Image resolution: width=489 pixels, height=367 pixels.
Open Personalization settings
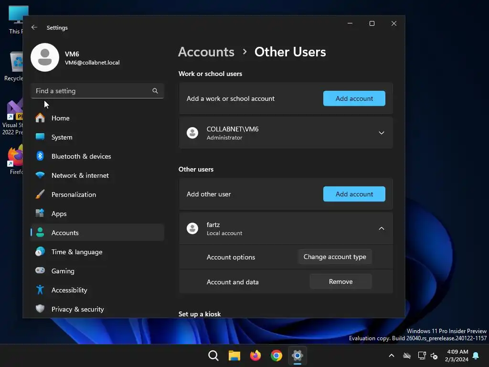pyautogui.click(x=97, y=194)
